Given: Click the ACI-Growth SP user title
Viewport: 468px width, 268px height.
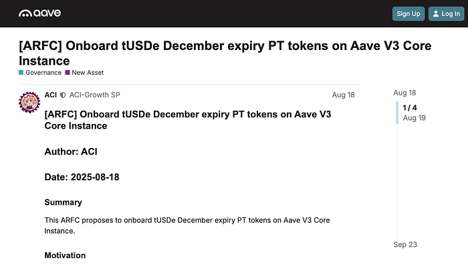Looking at the screenshot, I should point(94,95).
